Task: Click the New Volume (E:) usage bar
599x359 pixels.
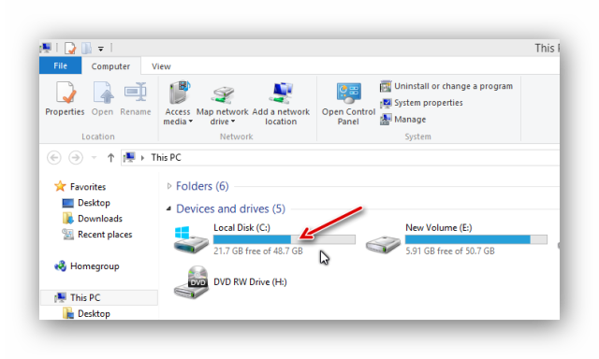Action: (476, 239)
